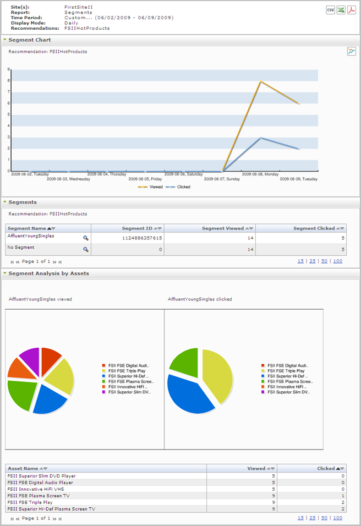Select FSII FSE Plasma Screen TV row

pyautogui.click(x=176, y=496)
